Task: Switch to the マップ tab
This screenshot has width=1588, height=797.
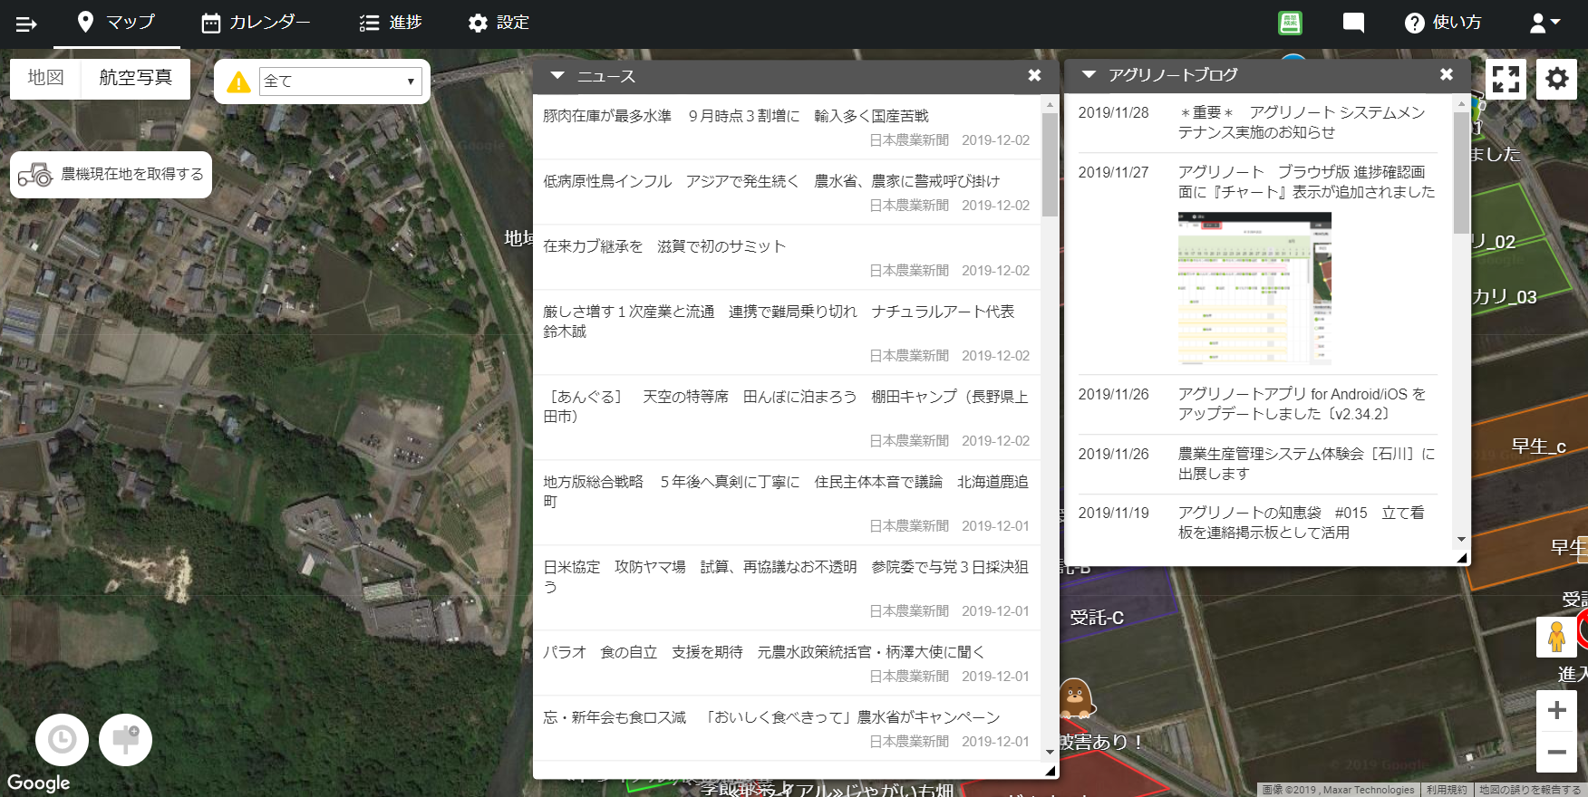Action: 116,22
